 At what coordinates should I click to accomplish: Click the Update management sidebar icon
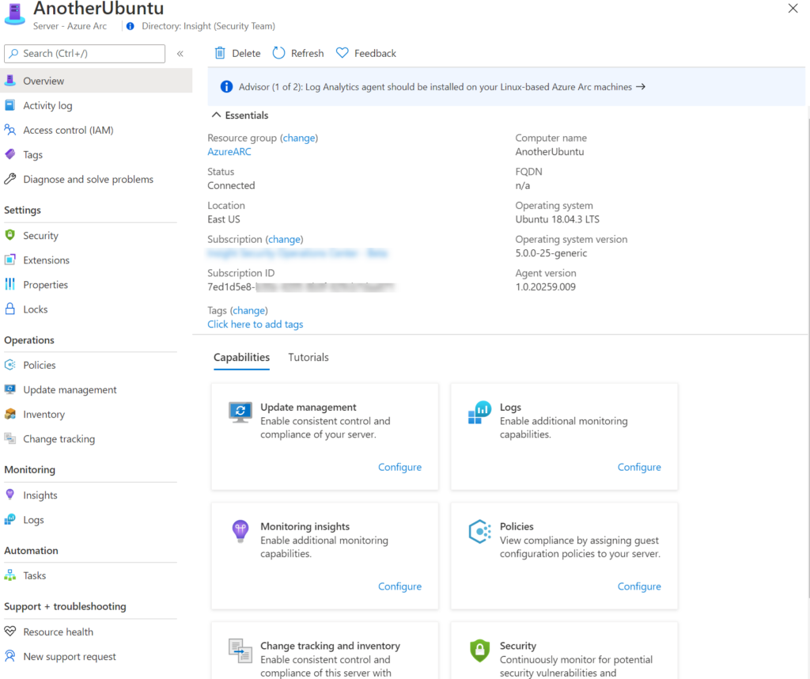click(x=9, y=389)
